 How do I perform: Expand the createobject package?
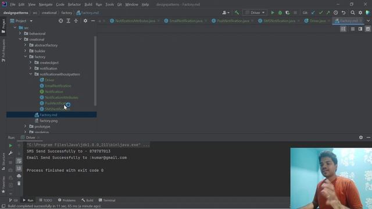(31, 63)
